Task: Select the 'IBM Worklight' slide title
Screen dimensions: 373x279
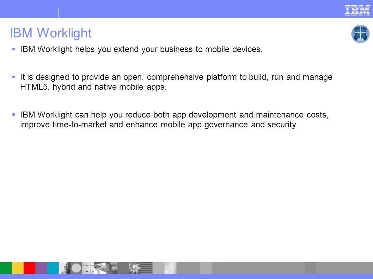Action: click(x=51, y=33)
